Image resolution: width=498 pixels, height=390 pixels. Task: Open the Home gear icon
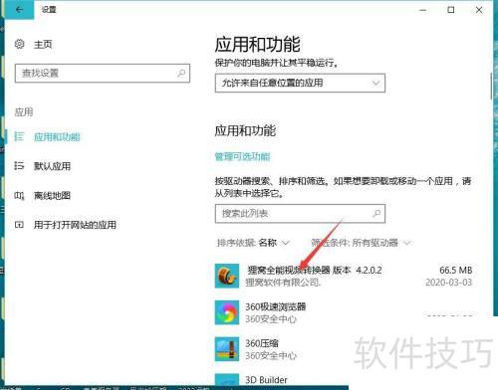(x=20, y=44)
